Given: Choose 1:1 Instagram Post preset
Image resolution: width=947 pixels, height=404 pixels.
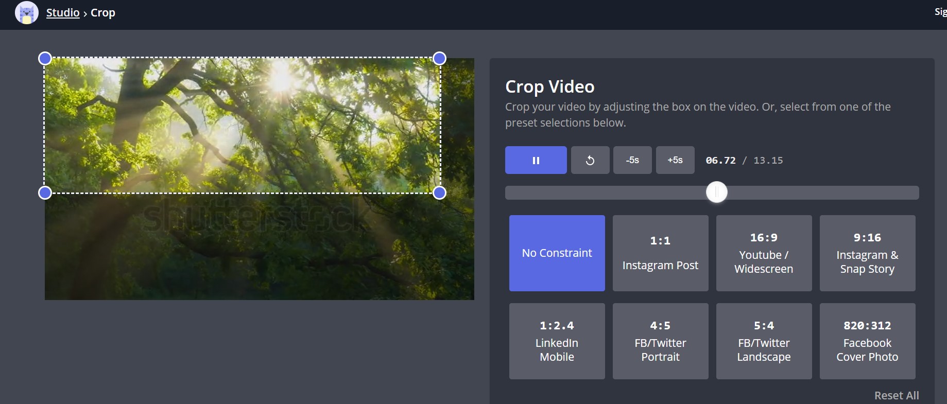Looking at the screenshot, I should (x=660, y=253).
